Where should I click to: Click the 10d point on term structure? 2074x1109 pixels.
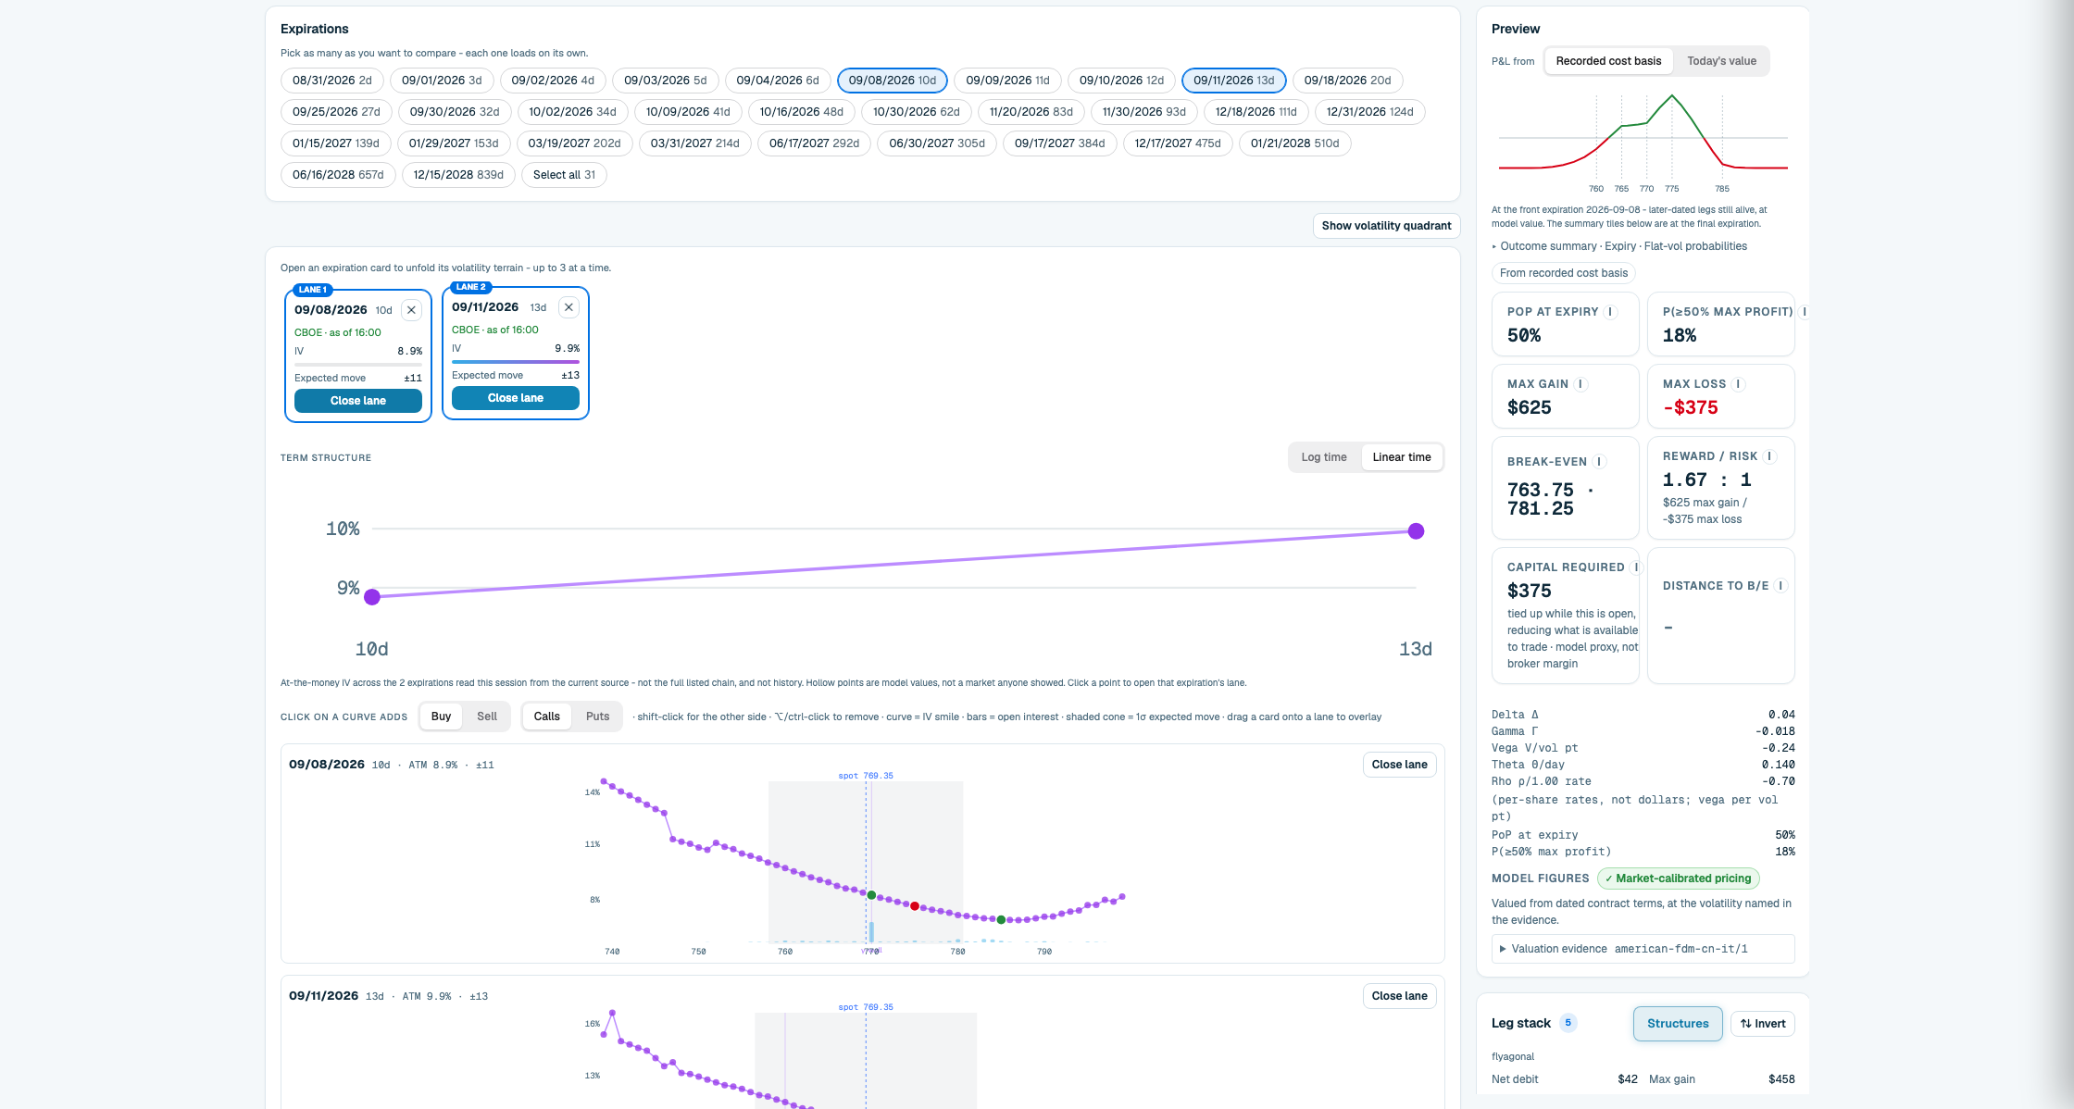[372, 597]
